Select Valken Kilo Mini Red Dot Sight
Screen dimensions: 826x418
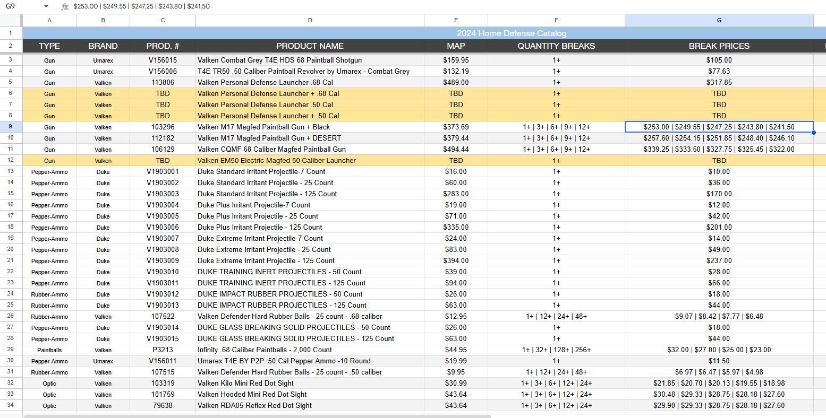tap(310, 383)
